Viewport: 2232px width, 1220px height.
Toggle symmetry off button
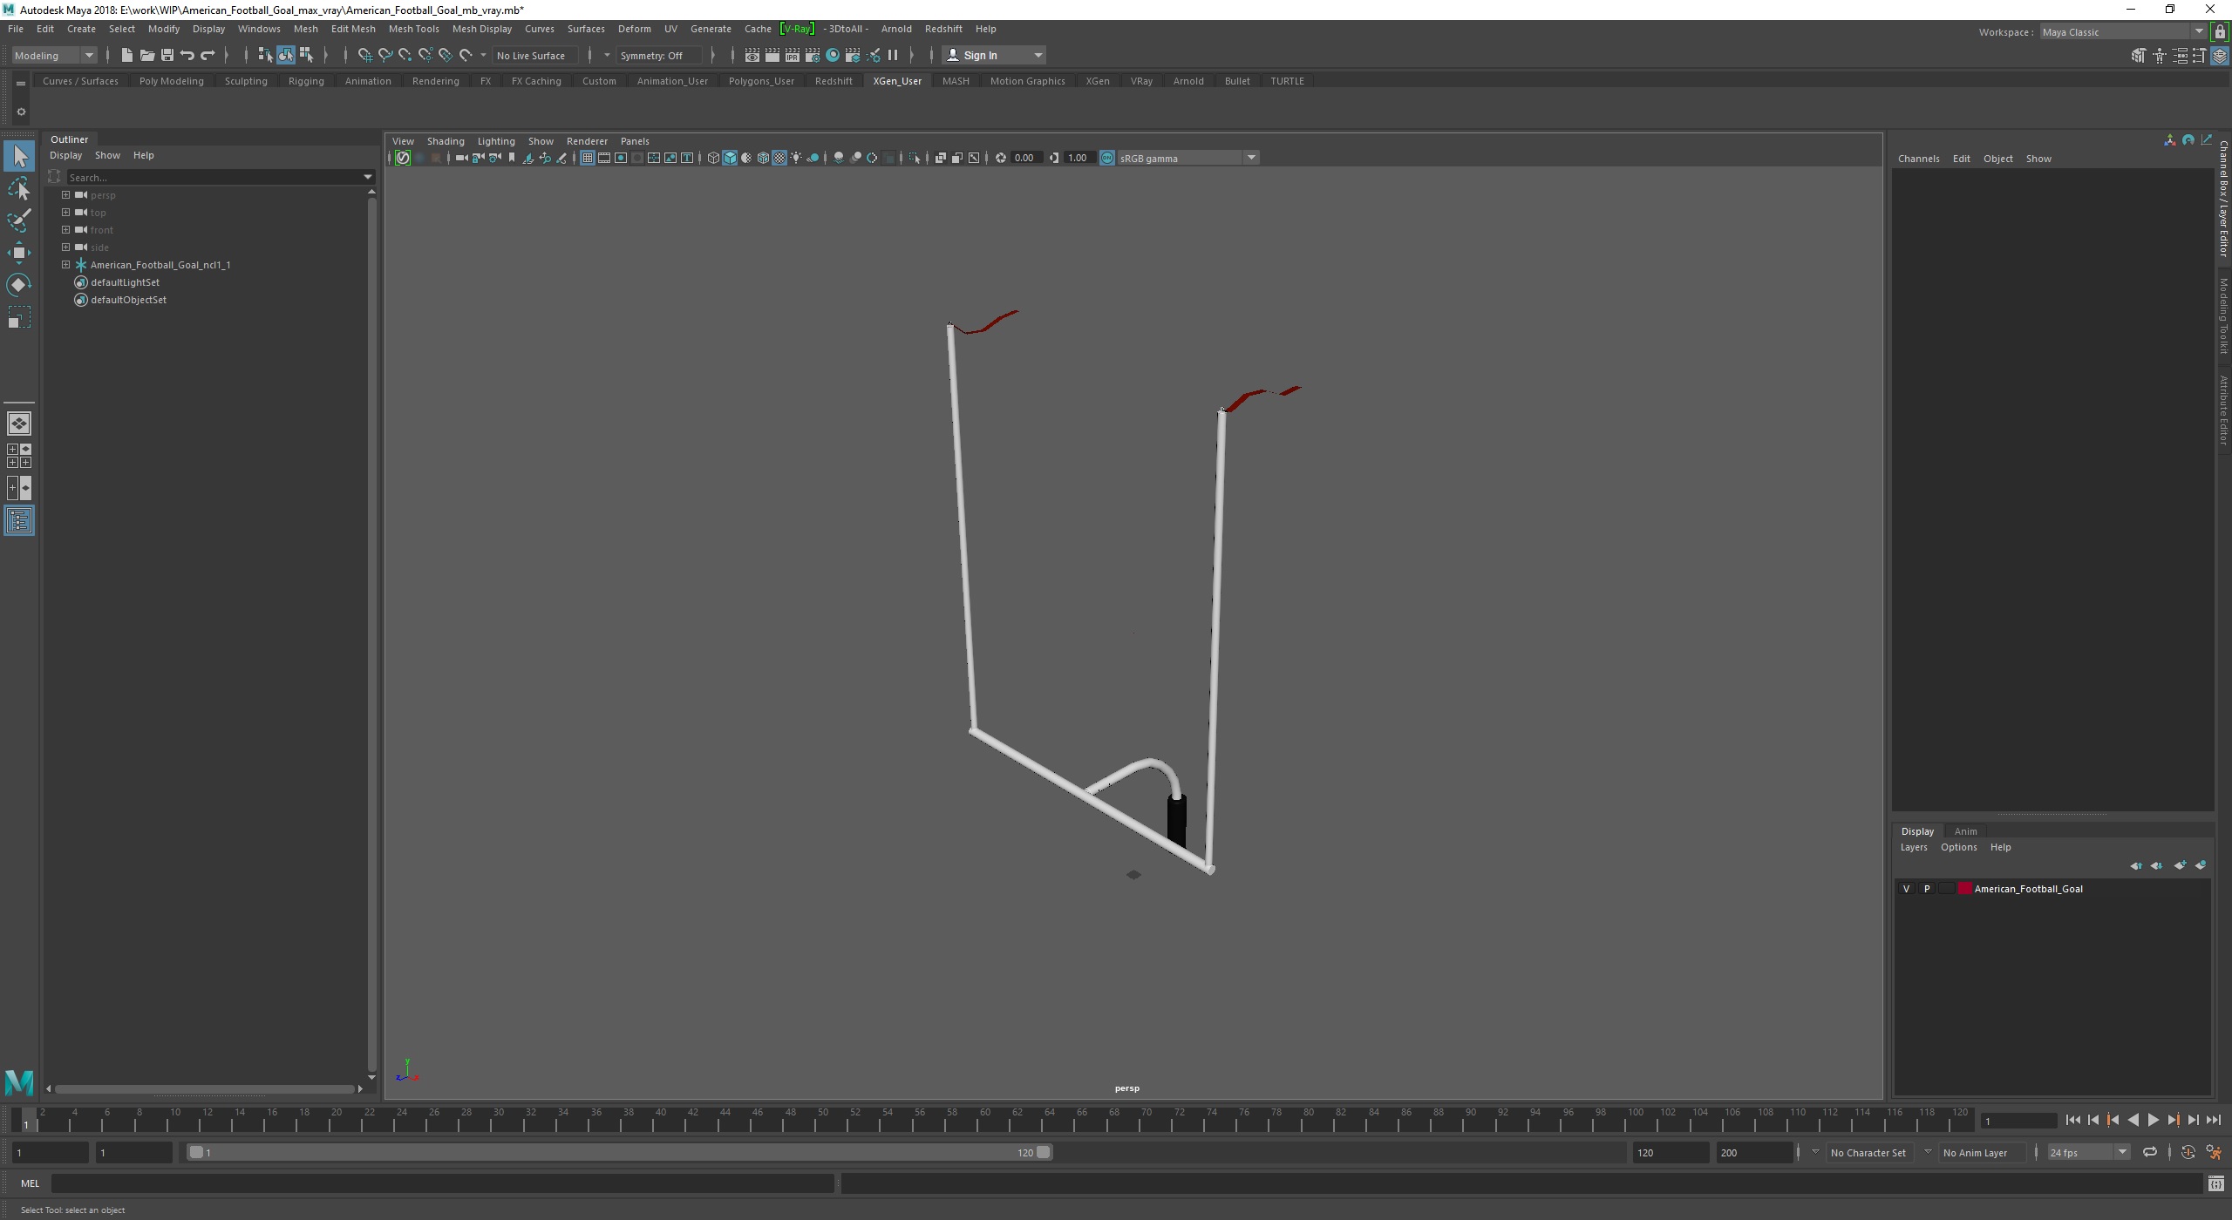[656, 56]
